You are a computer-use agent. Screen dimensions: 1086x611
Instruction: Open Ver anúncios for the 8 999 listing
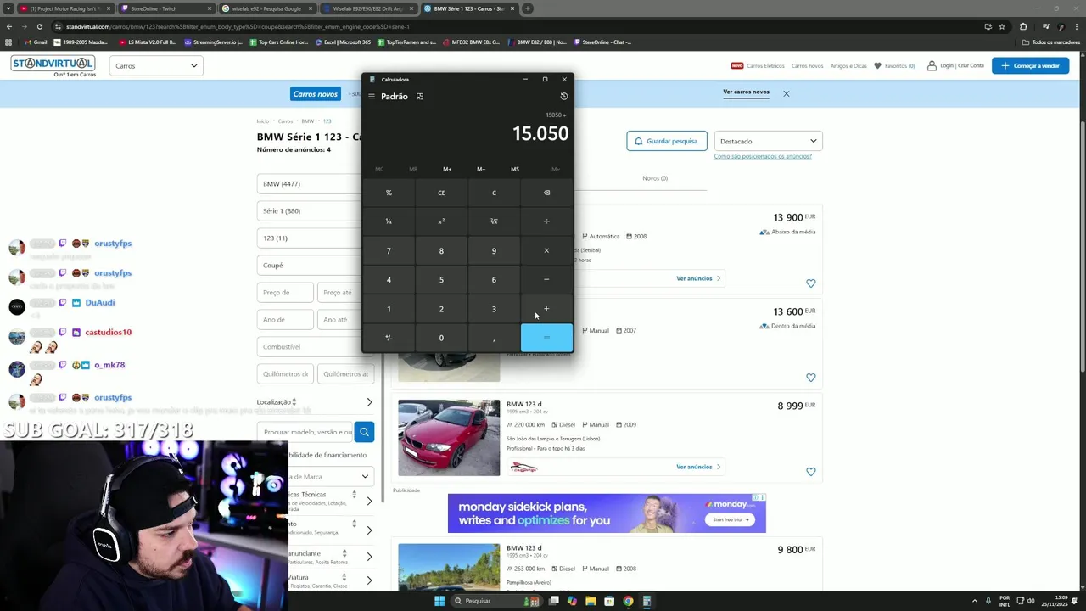click(698, 467)
